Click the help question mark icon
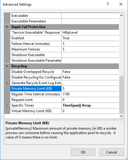The height and width of the screenshot is (160, 128). 108,4
